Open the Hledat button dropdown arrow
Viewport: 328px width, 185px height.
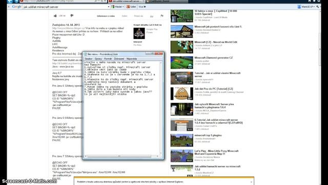[123, 7]
